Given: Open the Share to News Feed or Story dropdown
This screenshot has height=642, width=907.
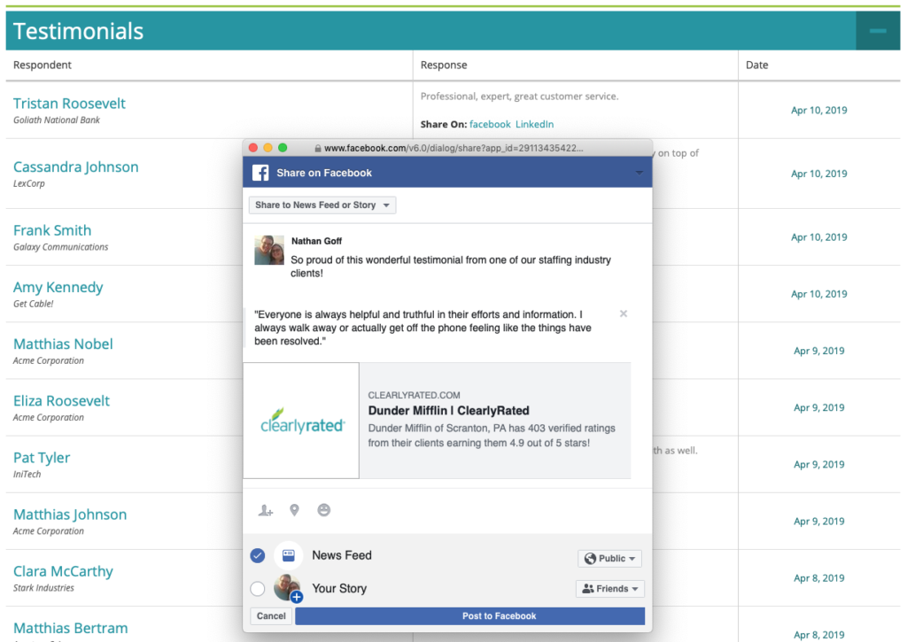Looking at the screenshot, I should [322, 205].
